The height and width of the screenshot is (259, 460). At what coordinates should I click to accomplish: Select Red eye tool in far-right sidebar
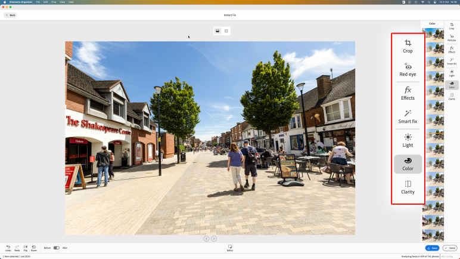coord(451,38)
